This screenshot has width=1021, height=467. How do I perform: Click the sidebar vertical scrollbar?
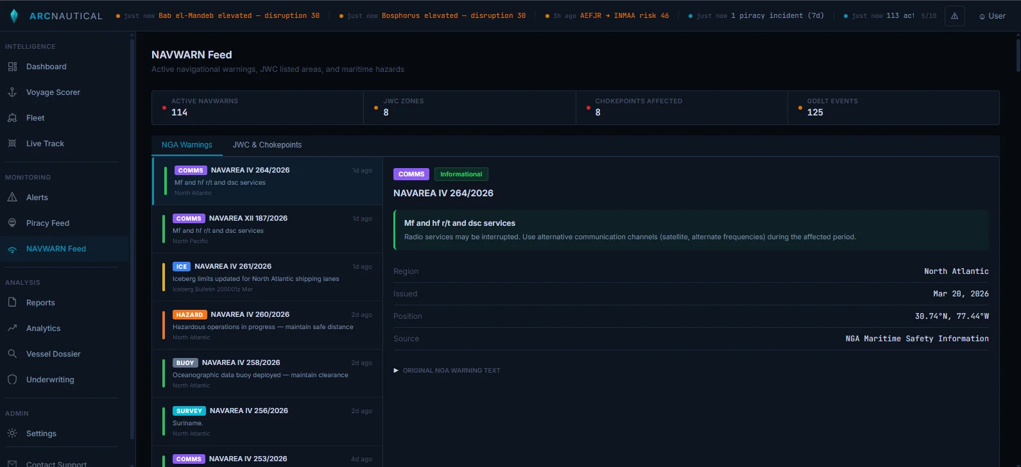[x=132, y=237]
